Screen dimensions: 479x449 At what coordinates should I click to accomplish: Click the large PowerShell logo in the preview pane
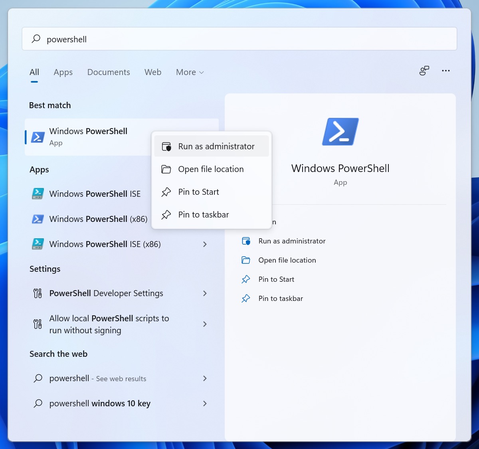point(340,132)
